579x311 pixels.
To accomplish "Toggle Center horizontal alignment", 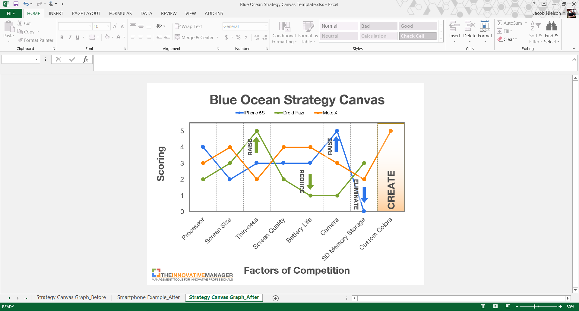I will (141, 37).
